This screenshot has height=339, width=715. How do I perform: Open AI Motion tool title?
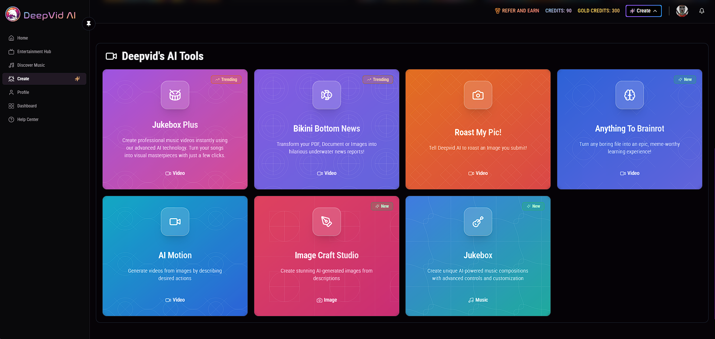pyautogui.click(x=175, y=255)
